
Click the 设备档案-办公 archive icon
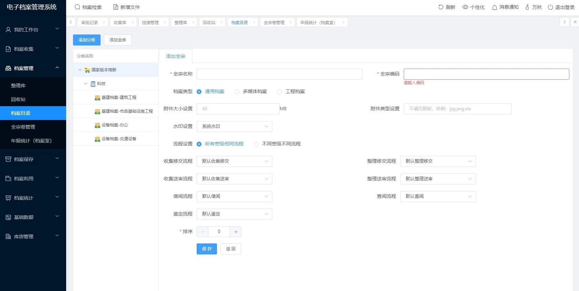pos(97,125)
